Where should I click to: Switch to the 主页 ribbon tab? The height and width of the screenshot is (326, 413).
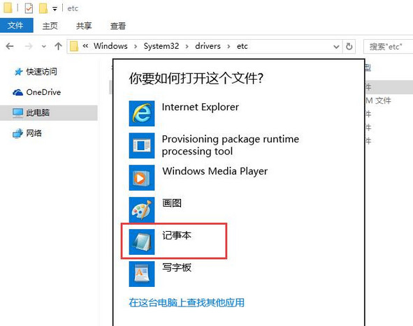(50, 26)
